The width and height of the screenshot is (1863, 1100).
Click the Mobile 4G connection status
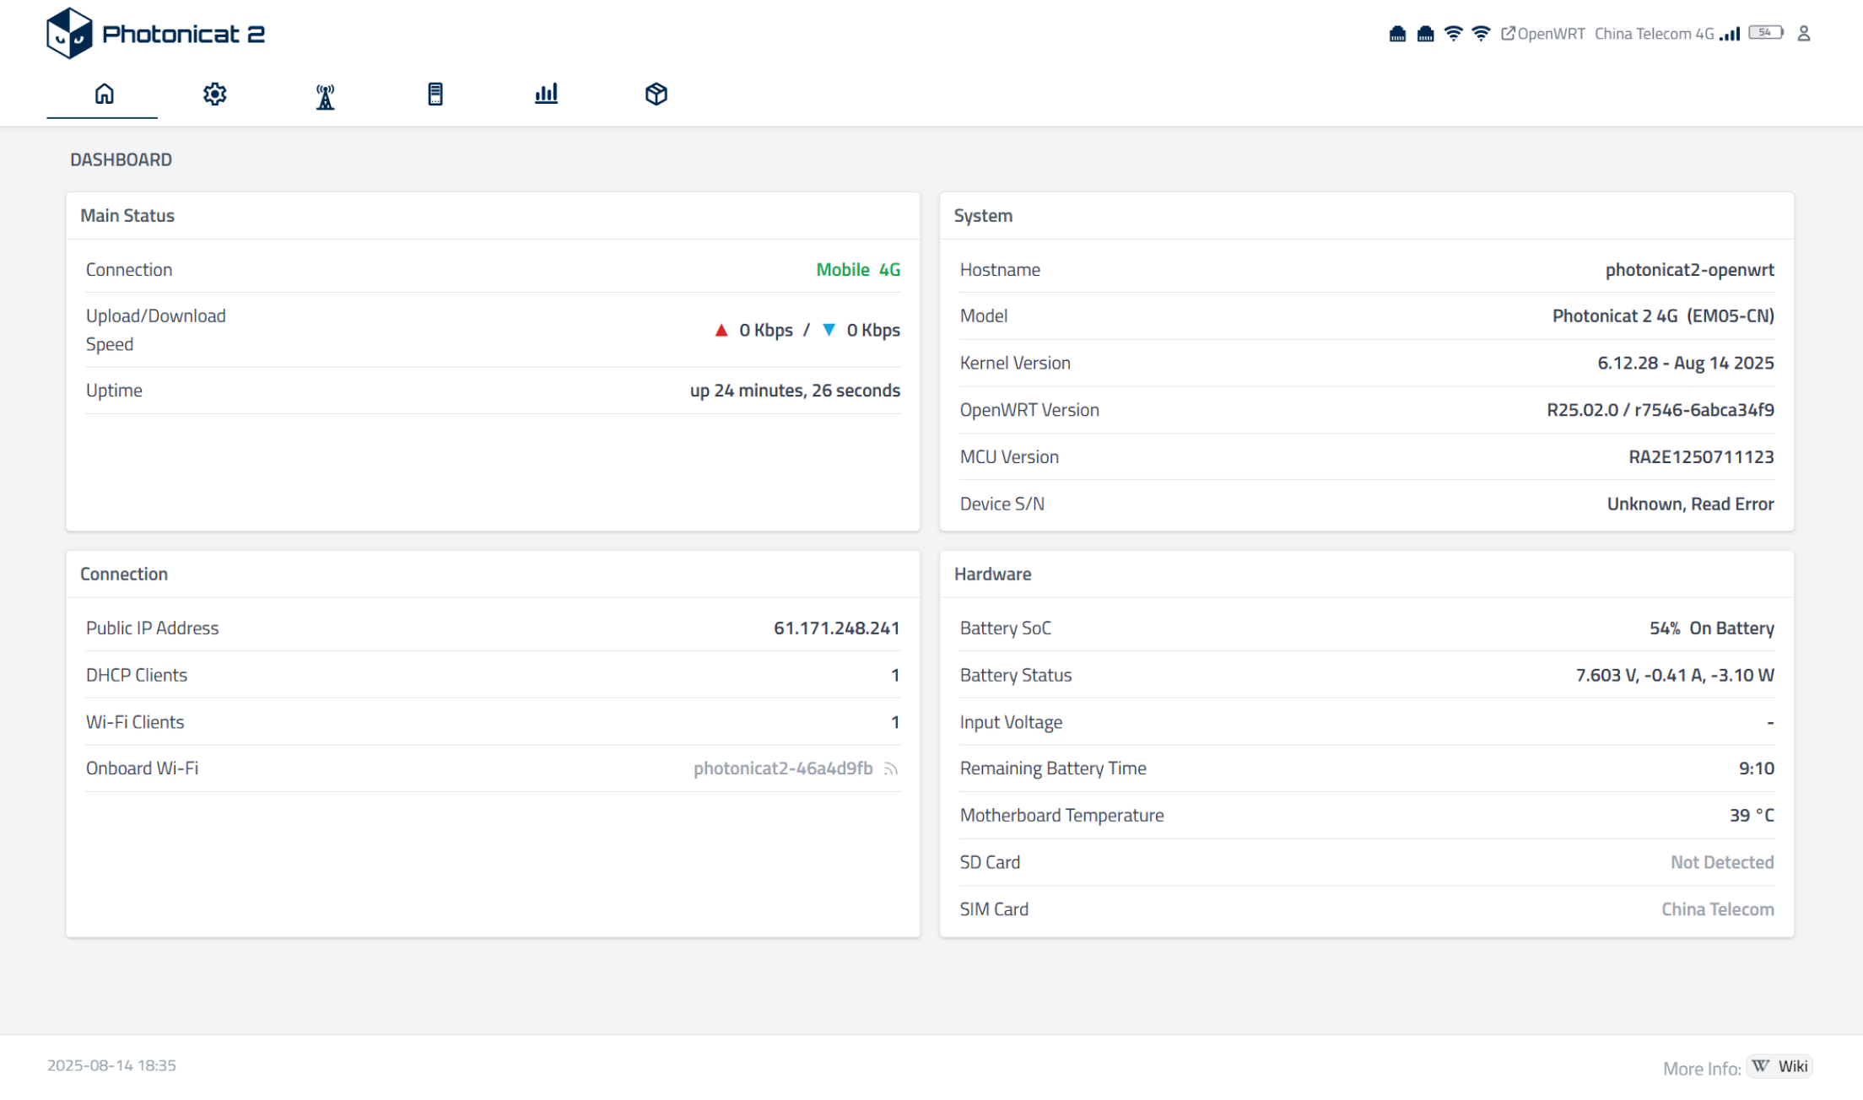[857, 270]
